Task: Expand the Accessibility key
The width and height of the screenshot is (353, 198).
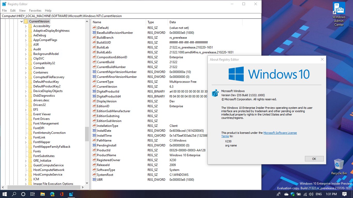Action: pos(26,26)
